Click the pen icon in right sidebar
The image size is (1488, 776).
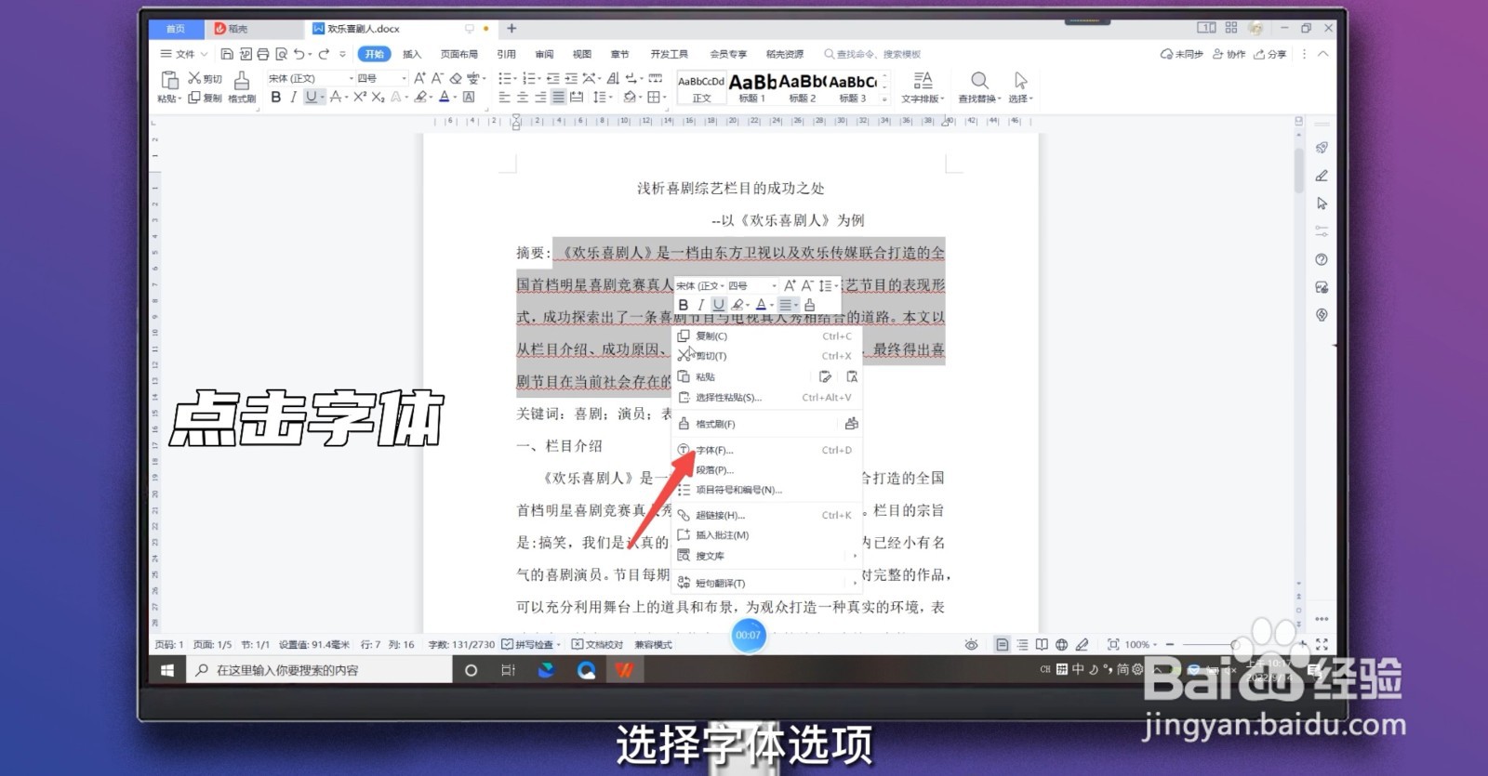(1322, 176)
